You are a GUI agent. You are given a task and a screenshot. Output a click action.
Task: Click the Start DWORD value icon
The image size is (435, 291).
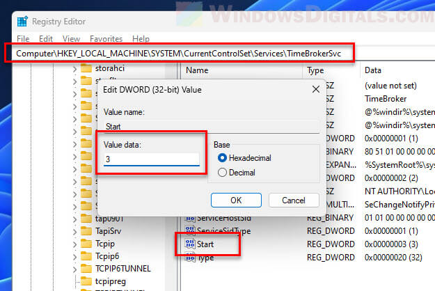(190, 244)
